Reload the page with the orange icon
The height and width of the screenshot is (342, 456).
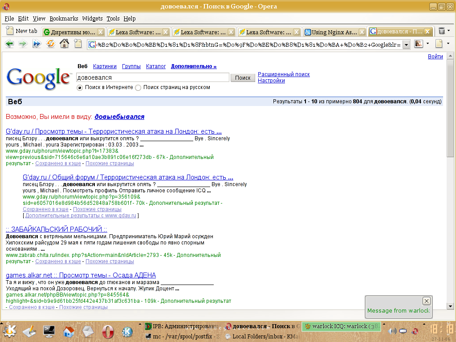pyautogui.click(x=51, y=44)
